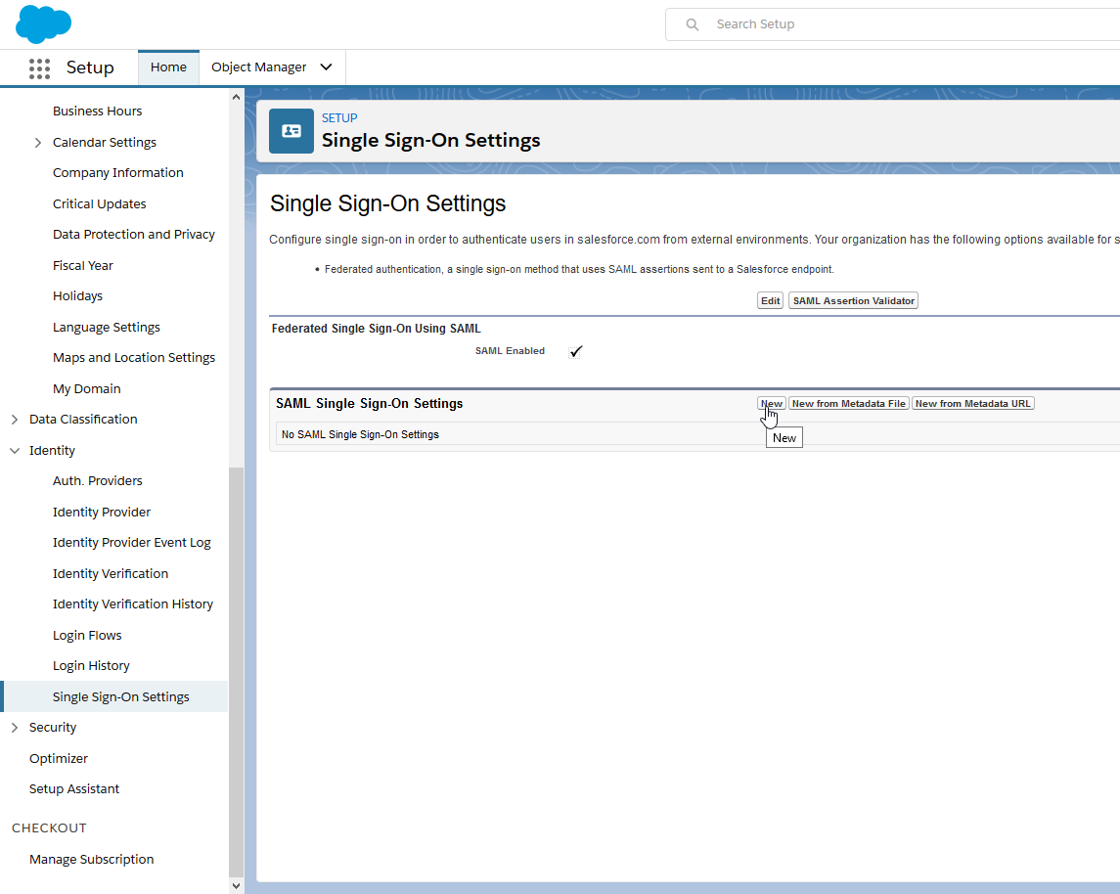Click the Salesforce cloud logo
This screenshot has width=1120, height=894.
[x=44, y=23]
